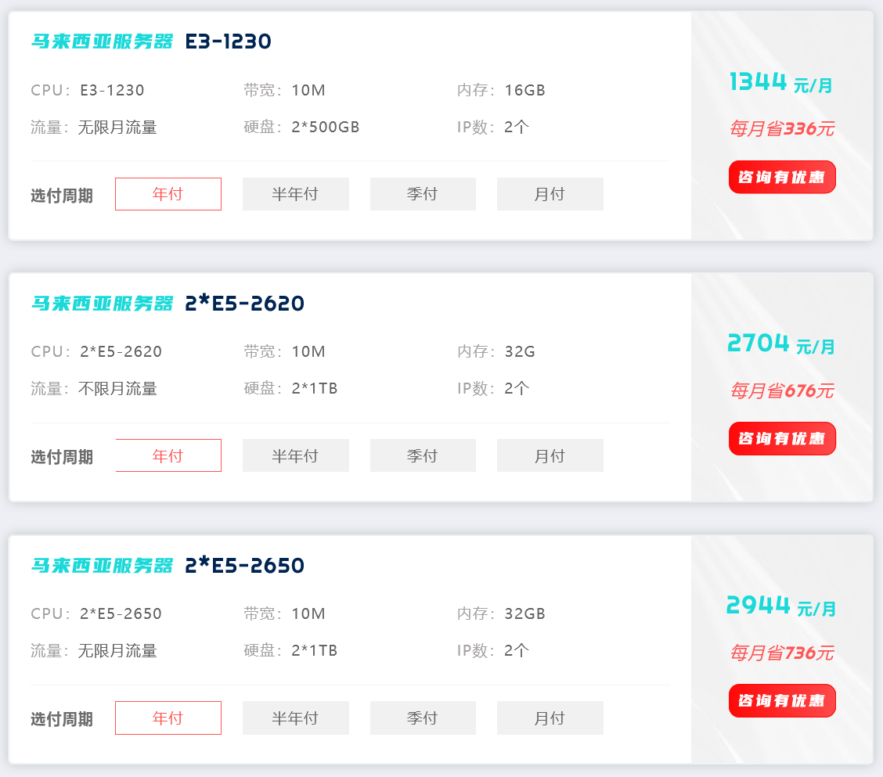Choose 半年付 for the 2*E5-2650 server
883x777 pixels.
point(296,718)
